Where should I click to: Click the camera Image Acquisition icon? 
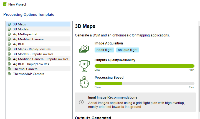click(x=84, y=49)
